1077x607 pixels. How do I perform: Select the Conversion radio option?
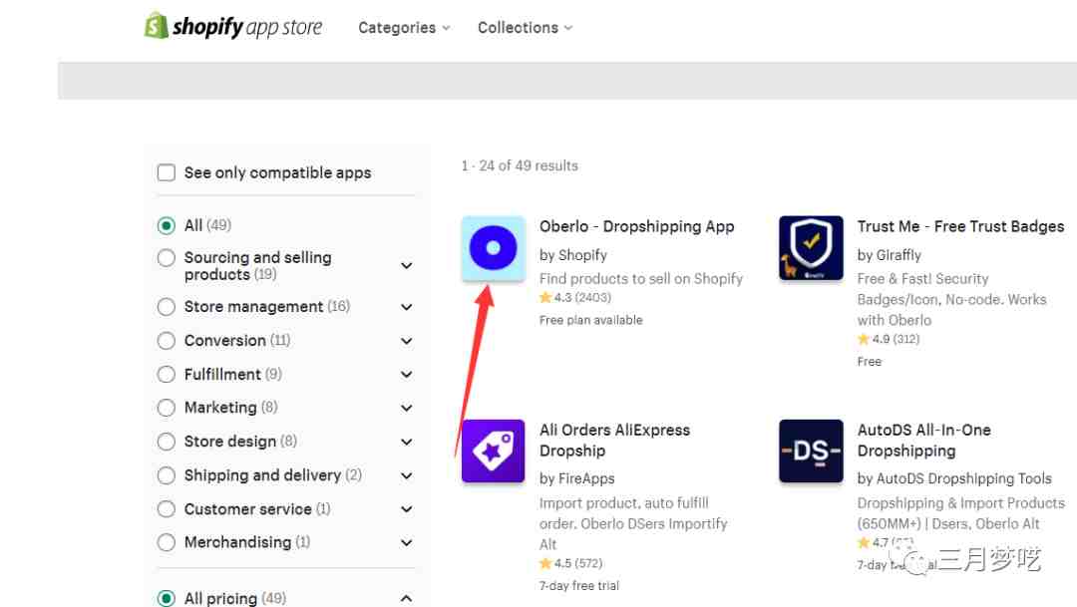[167, 341]
